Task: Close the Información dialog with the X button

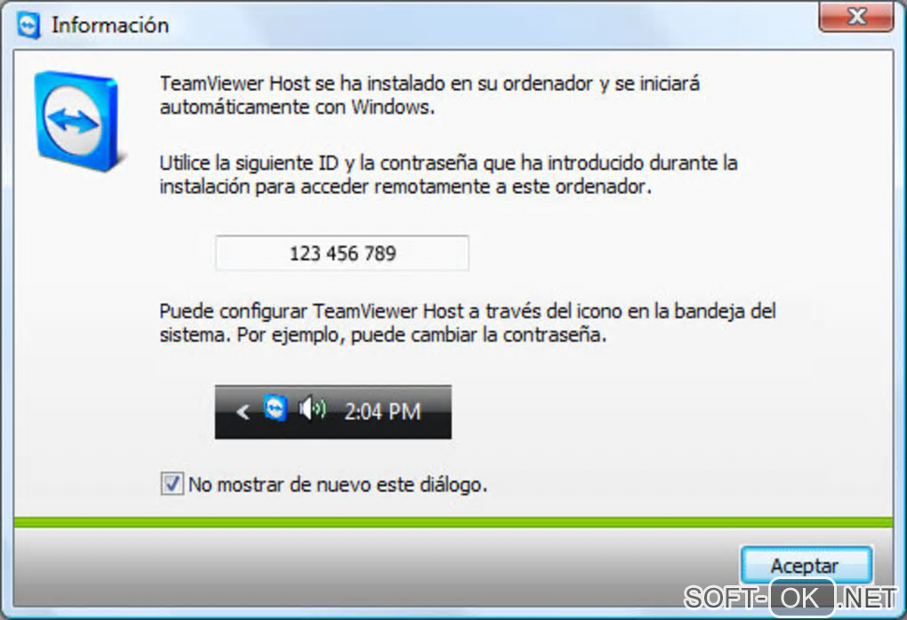Action: (x=856, y=16)
